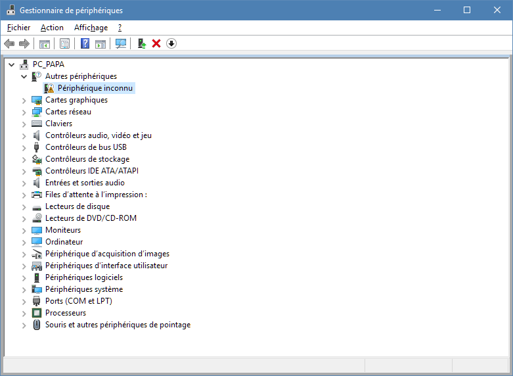This screenshot has height=376, width=513.
Task: Select Périphériques d'interface utilisateur label
Action: click(106, 266)
